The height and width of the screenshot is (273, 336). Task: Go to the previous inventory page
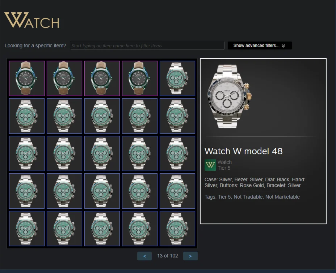tap(144, 256)
